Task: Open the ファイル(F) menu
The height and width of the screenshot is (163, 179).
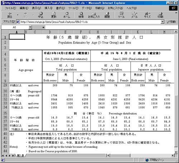Action: point(10,8)
